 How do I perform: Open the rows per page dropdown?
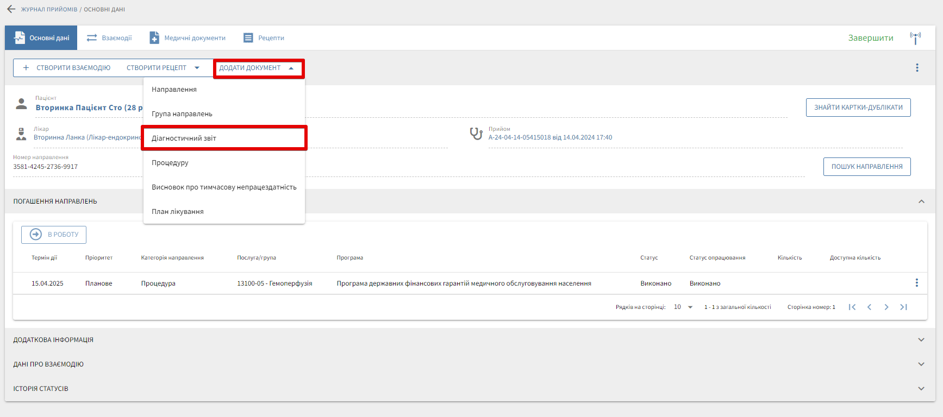coord(683,307)
